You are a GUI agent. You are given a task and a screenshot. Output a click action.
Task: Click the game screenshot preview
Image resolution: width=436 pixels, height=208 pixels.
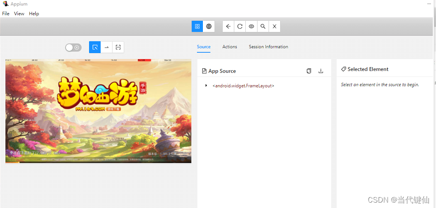(98, 111)
